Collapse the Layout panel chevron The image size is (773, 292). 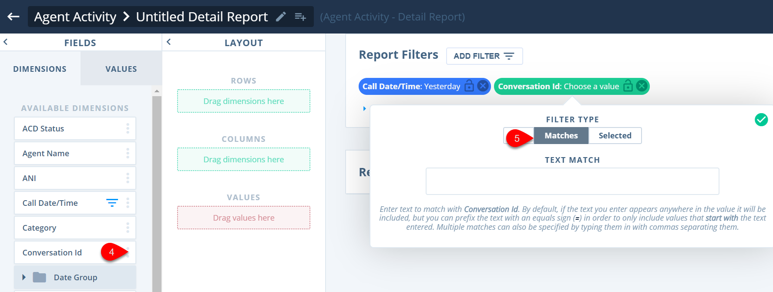coord(169,42)
